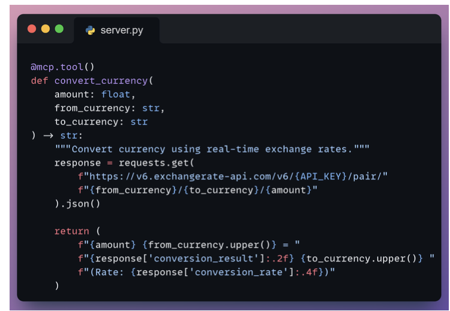Close the window with the red button
Viewport: 450px width, 311px height.
click(32, 29)
